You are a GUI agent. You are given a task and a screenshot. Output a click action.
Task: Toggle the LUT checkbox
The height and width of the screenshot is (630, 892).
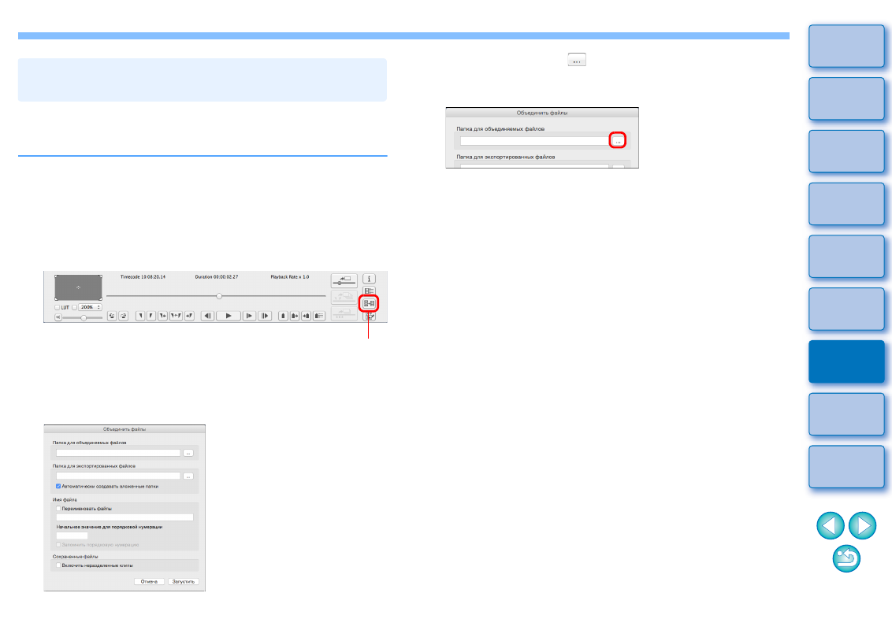pos(57,308)
